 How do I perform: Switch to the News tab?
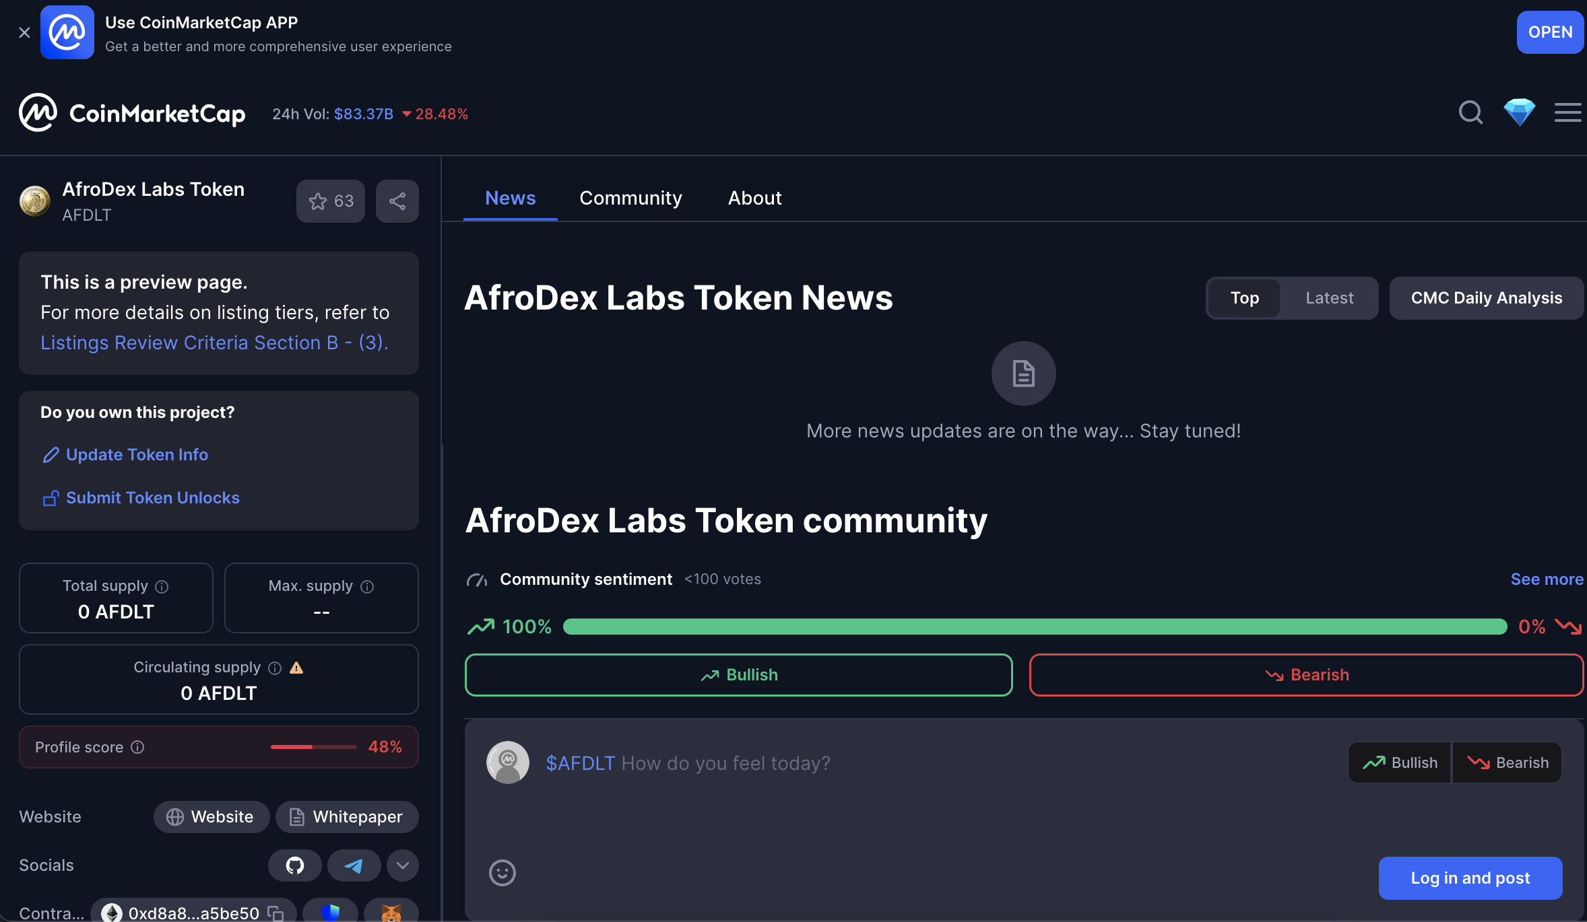point(511,198)
